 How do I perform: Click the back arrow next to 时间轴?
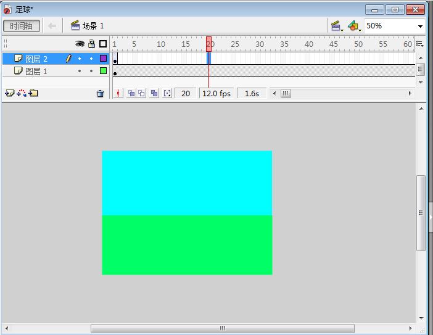point(52,26)
